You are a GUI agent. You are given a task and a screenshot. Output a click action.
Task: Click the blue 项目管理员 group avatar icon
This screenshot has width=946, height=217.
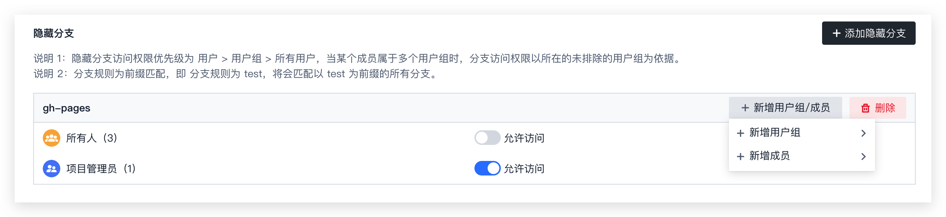click(52, 169)
